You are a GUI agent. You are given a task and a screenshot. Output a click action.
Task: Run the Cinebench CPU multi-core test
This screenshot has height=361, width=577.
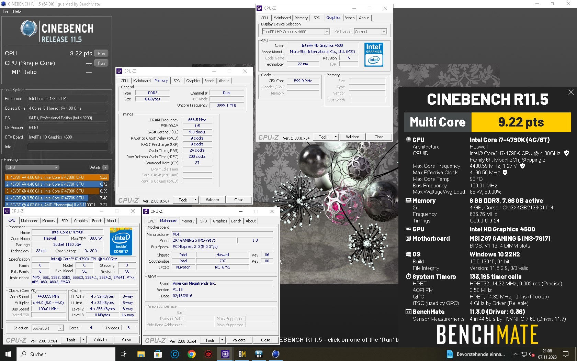coord(101,54)
